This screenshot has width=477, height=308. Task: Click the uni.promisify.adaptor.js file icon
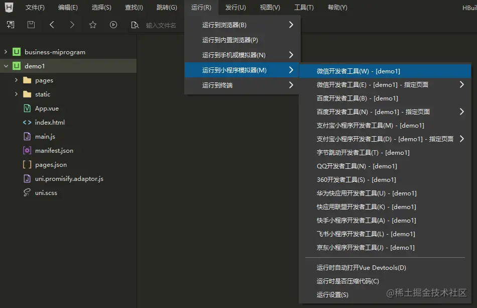(x=27, y=178)
